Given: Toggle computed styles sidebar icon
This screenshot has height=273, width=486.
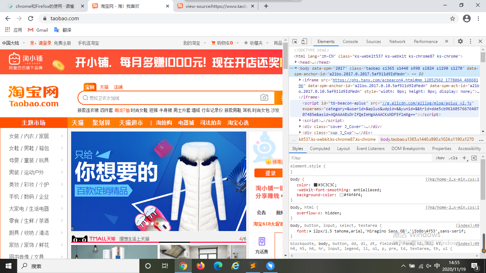Looking at the screenshot, I should pyautogui.click(x=474, y=158).
